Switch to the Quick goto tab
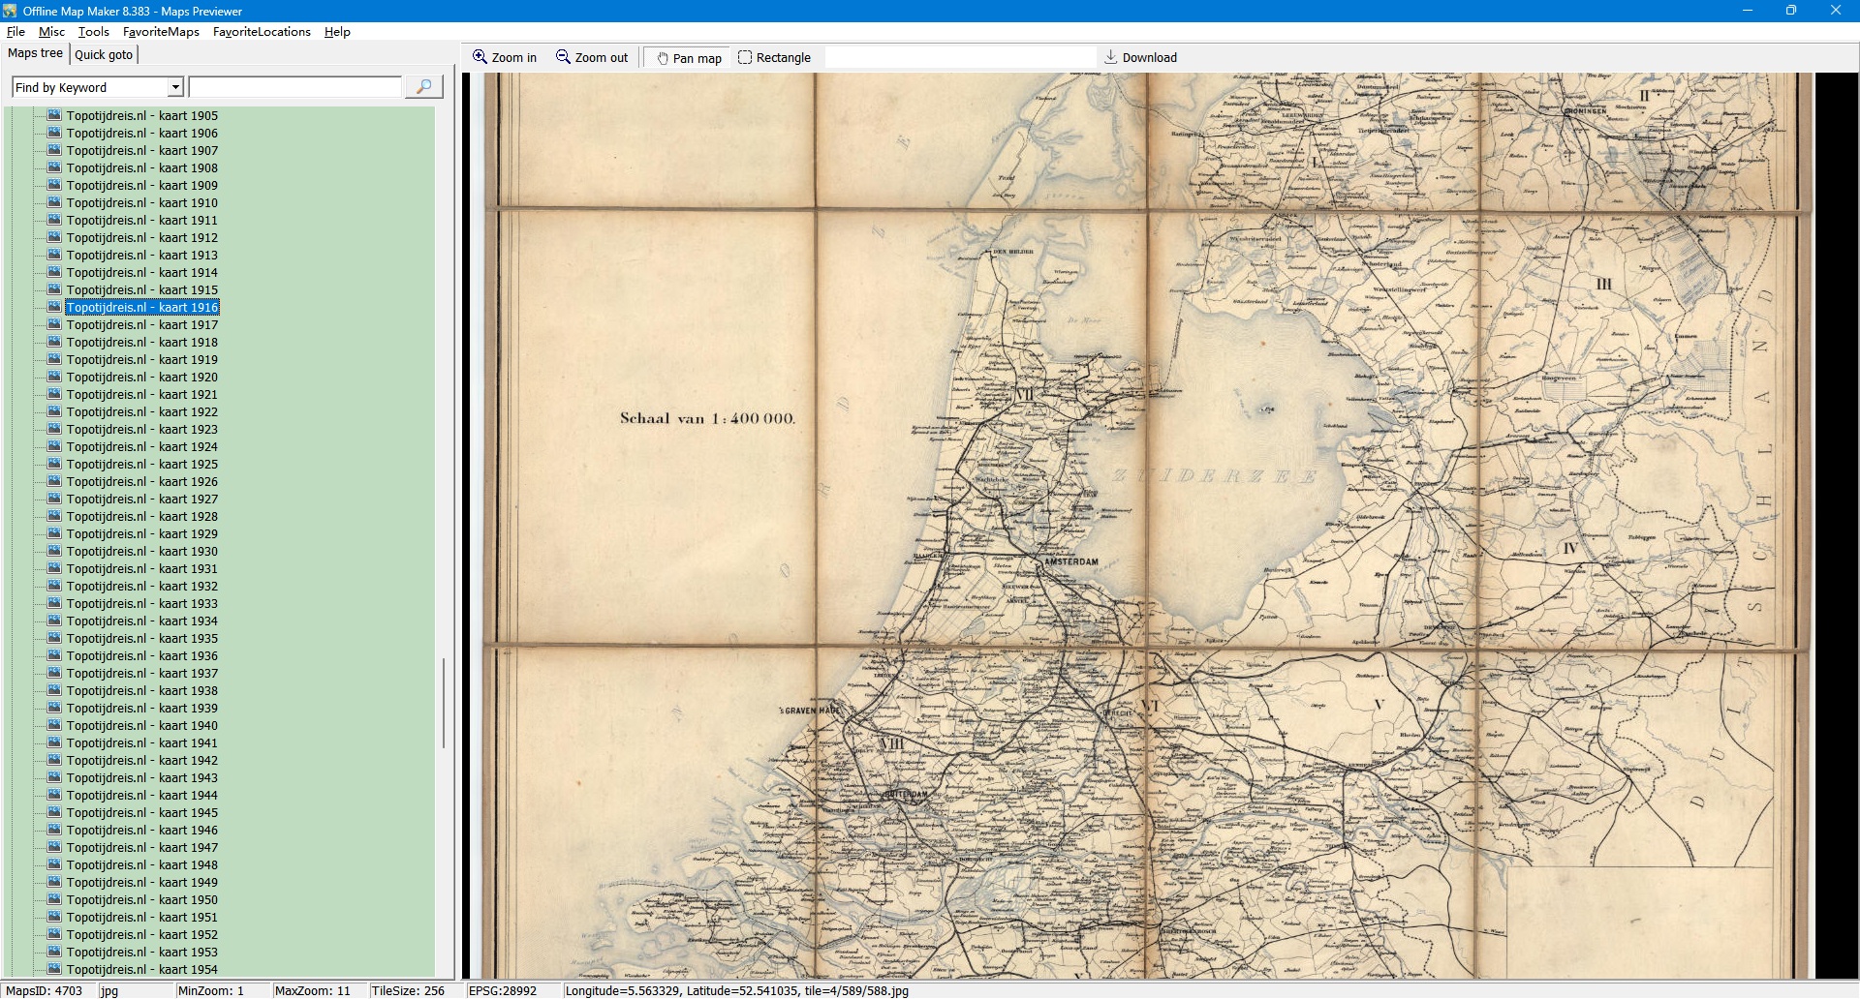 point(104,54)
